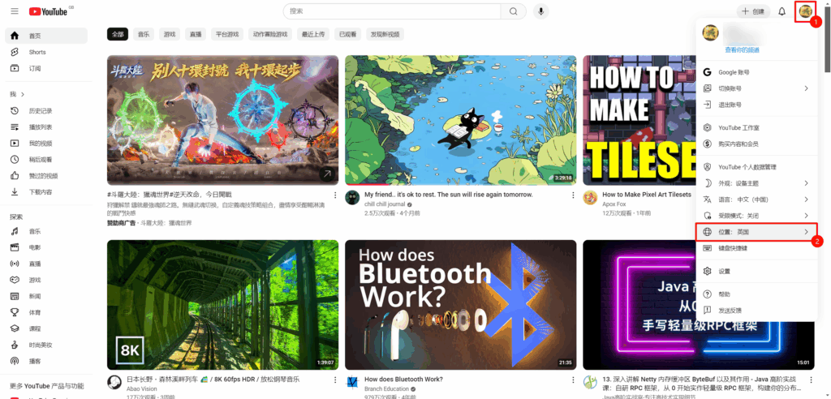Open Branch Education channel link
This screenshot has width=831, height=399.
[387, 389]
